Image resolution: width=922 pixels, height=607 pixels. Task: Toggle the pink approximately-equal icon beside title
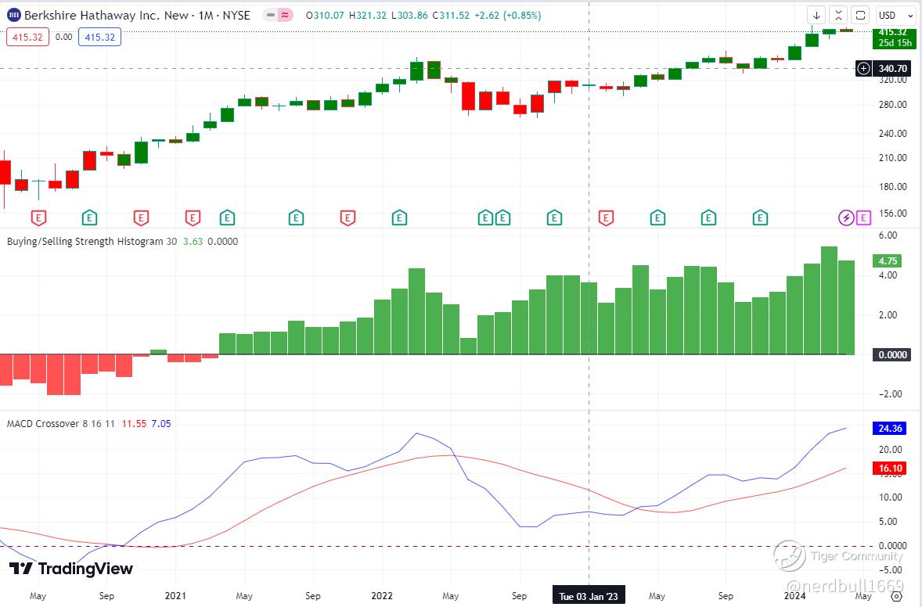point(285,16)
